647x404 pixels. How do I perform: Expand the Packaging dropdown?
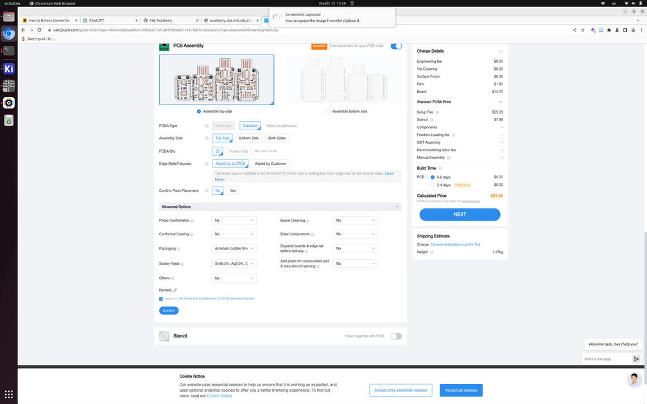click(x=234, y=248)
